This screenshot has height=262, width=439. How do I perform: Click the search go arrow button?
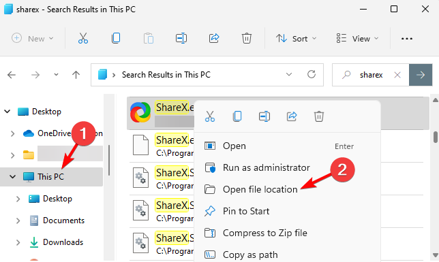(421, 75)
